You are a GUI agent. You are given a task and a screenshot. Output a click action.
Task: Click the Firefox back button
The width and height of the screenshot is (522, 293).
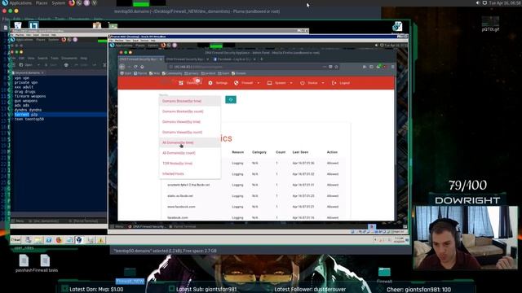[122, 67]
